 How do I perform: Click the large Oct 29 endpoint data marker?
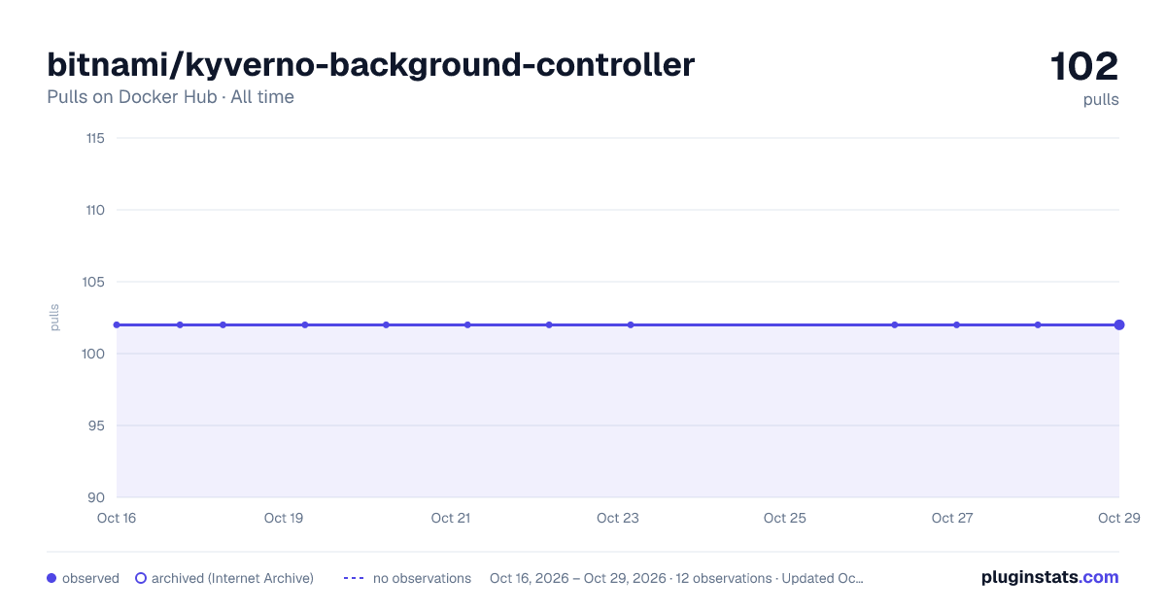(x=1119, y=324)
